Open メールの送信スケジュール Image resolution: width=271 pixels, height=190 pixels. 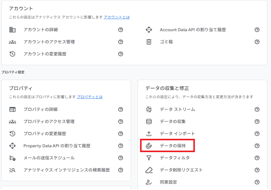coord(49,158)
